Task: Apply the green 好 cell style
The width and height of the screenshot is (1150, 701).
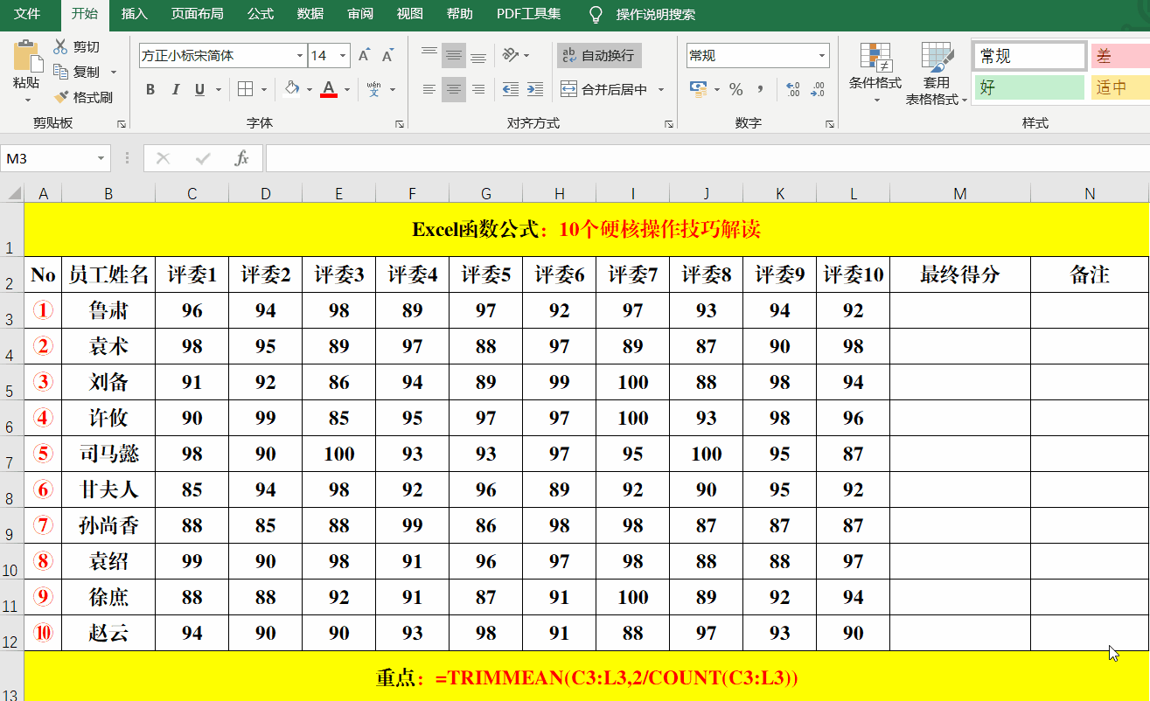Action: (1029, 87)
